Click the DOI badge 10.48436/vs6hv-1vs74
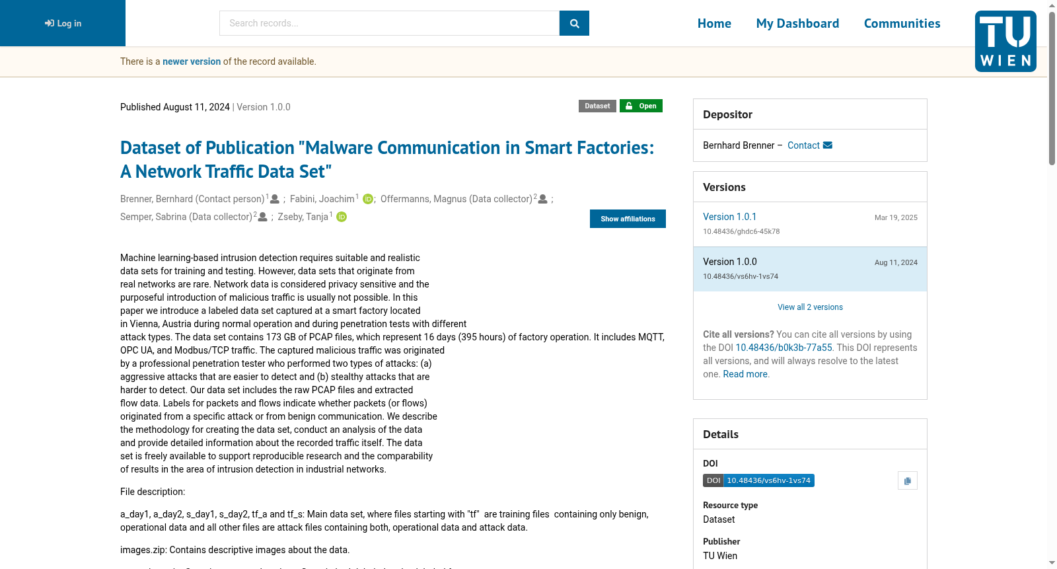Screen dimensions: 1057x569 758,480
